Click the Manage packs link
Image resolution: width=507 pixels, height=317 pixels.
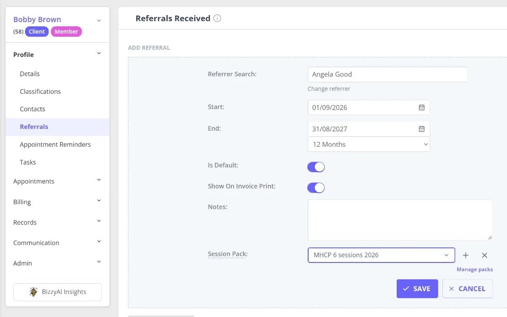tap(474, 269)
